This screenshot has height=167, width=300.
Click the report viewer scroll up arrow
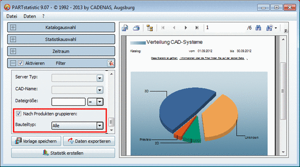point(283,39)
